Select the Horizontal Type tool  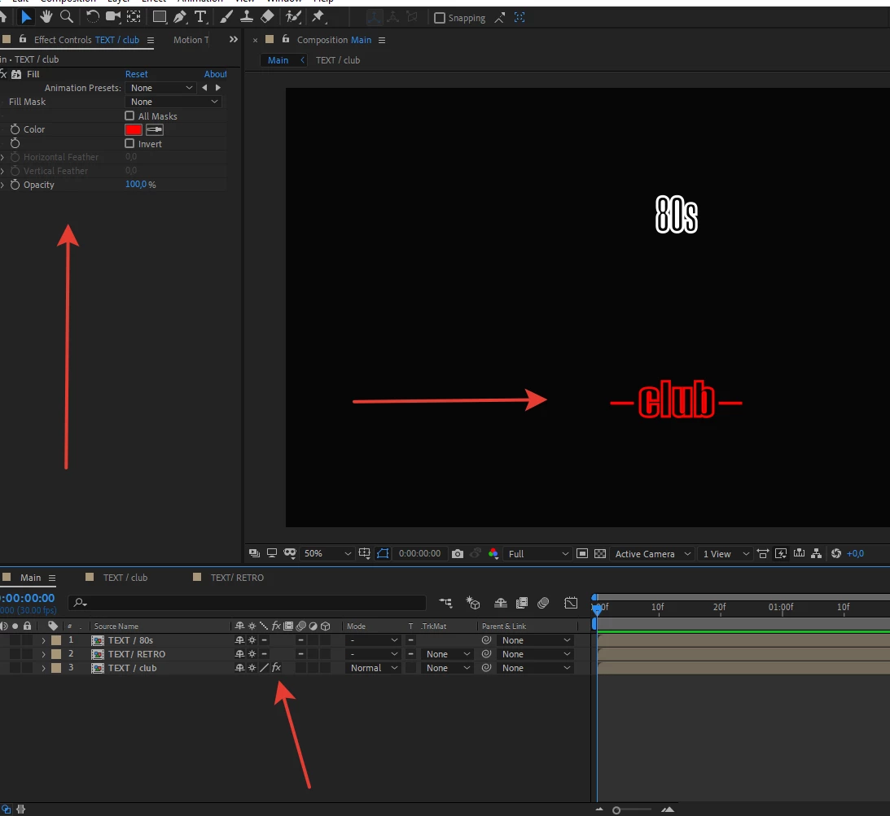200,17
